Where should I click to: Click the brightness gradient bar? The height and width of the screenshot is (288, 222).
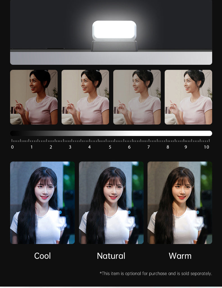tap(111, 133)
